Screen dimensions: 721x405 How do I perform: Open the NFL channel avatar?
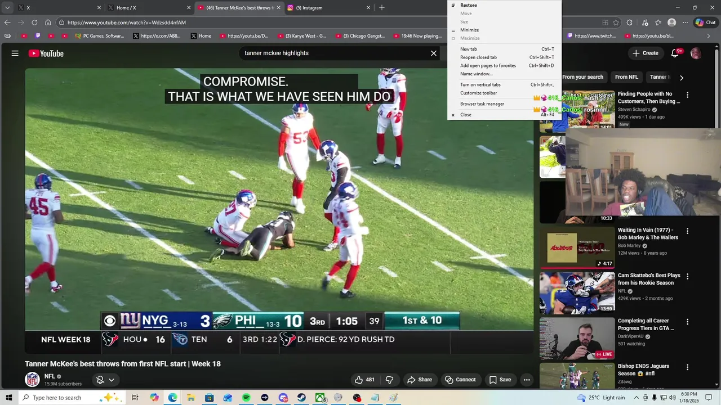(x=33, y=379)
